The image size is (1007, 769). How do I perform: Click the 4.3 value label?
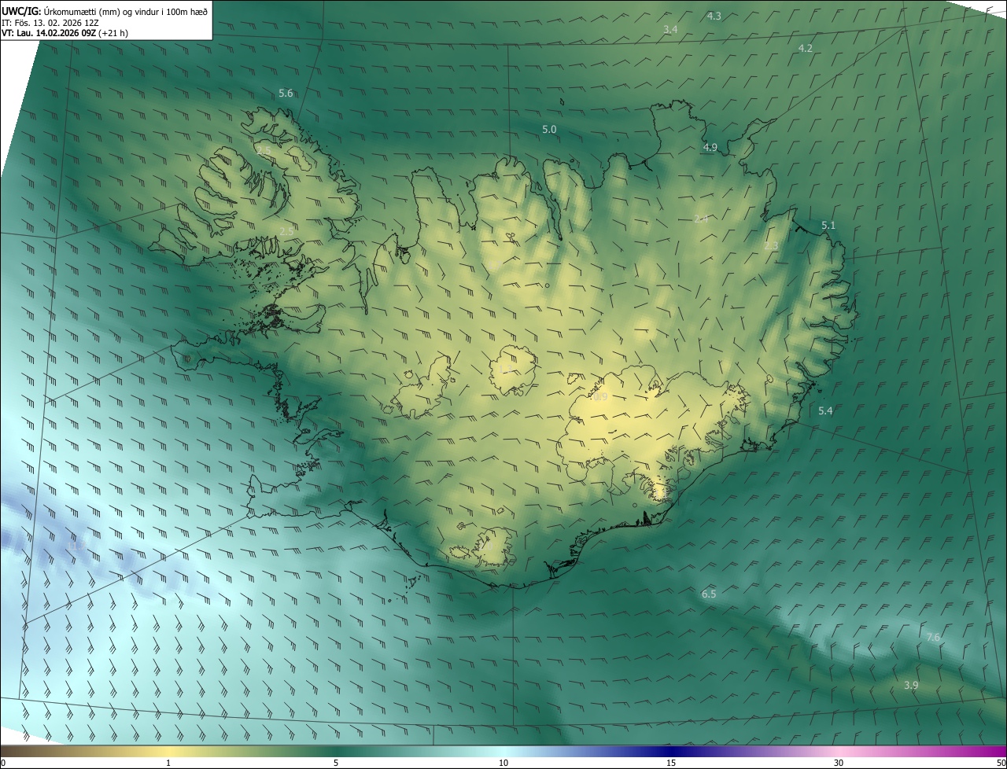click(x=714, y=16)
